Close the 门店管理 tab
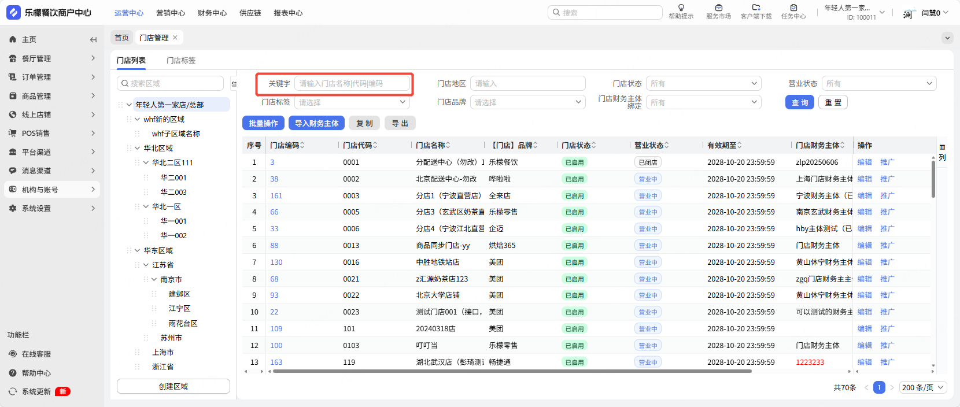Screen dimensions: 960x407 [x=175, y=38]
